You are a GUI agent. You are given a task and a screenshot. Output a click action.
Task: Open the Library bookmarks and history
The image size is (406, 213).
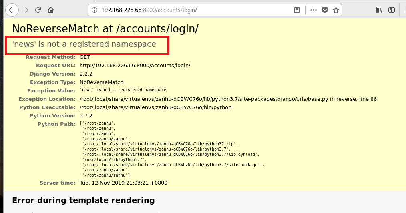pos(379,10)
